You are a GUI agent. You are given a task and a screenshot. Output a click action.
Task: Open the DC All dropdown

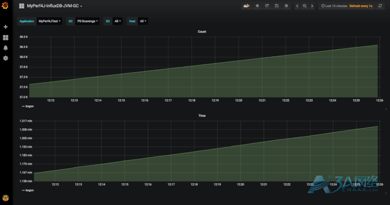click(x=118, y=21)
